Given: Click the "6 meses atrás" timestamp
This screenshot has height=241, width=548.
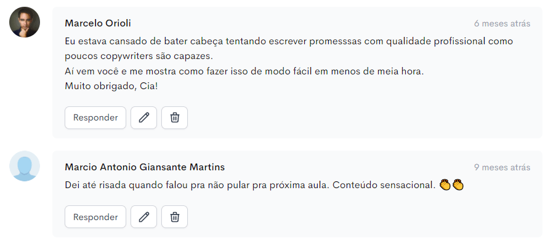Looking at the screenshot, I should 502,24.
